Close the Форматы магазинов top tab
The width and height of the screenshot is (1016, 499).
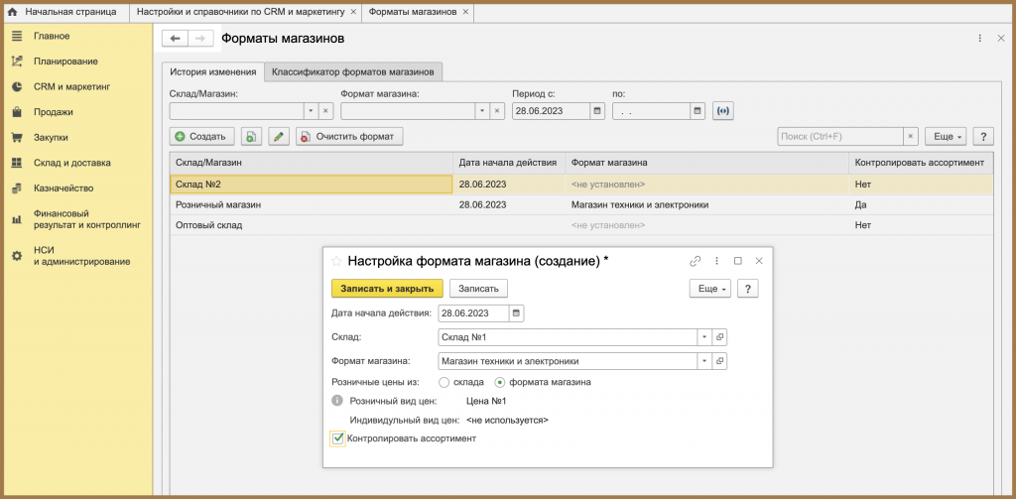click(x=465, y=12)
